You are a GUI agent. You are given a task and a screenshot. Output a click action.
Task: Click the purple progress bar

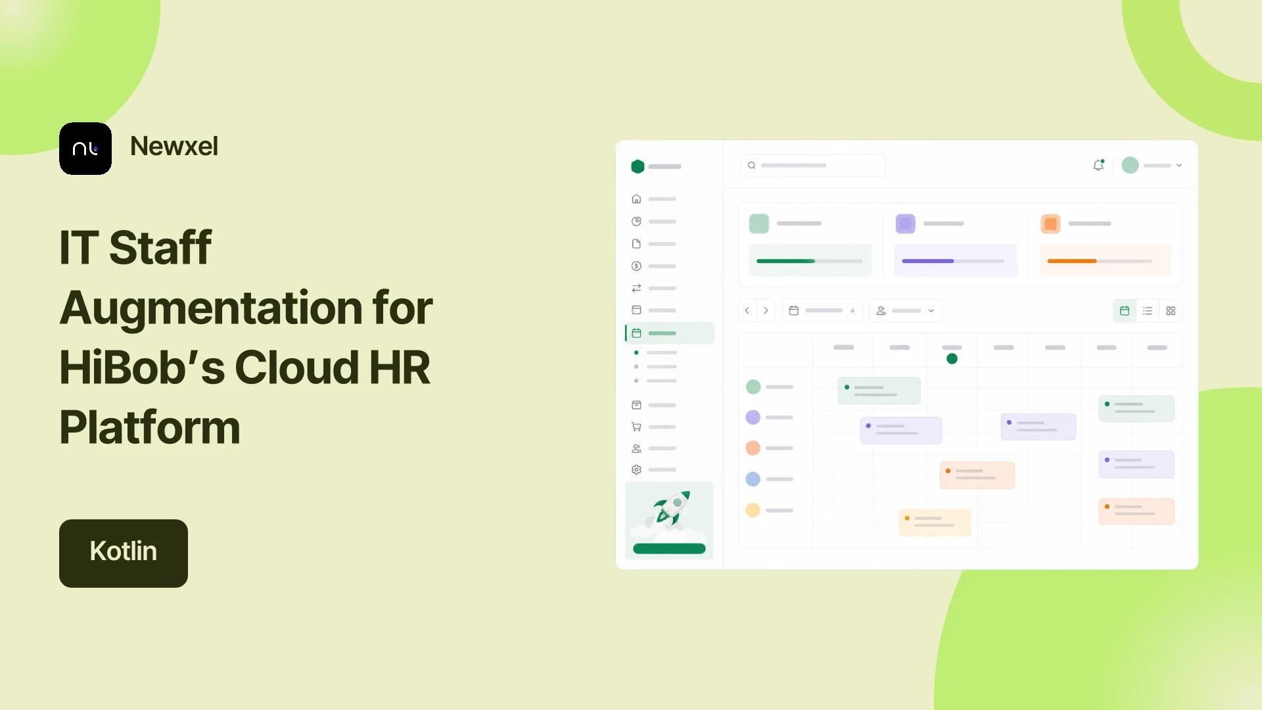953,261
